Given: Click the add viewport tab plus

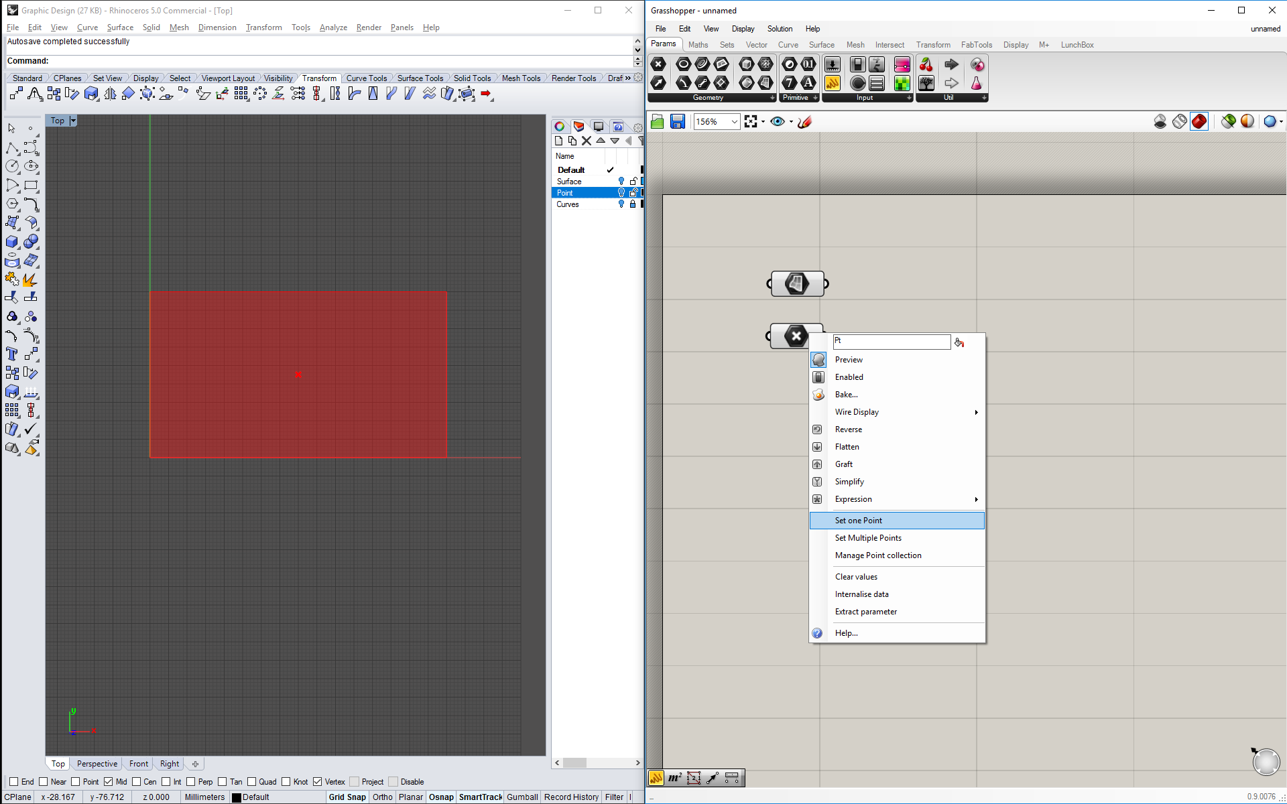Looking at the screenshot, I should tap(195, 764).
